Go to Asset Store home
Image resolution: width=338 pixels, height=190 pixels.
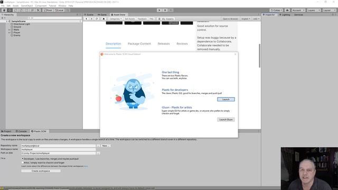pyautogui.click(x=104, y=19)
